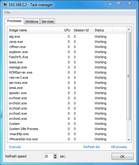Select the System process row

[67, 124]
